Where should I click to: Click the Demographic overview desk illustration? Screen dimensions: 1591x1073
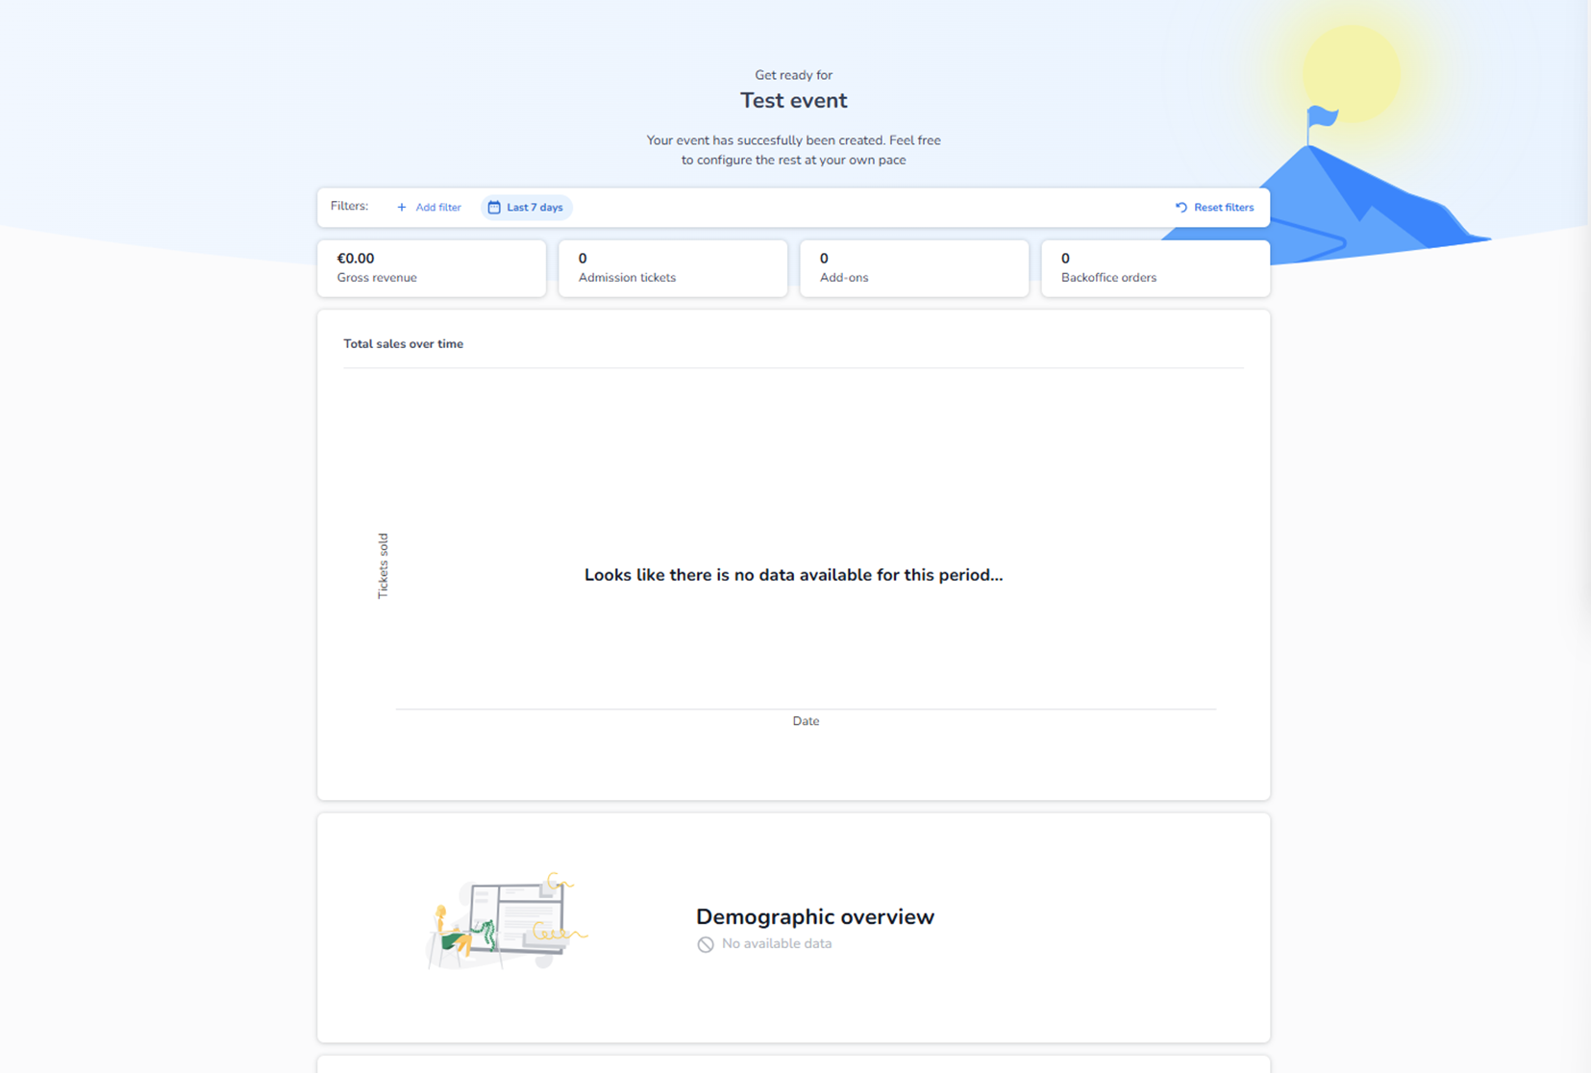tap(506, 921)
